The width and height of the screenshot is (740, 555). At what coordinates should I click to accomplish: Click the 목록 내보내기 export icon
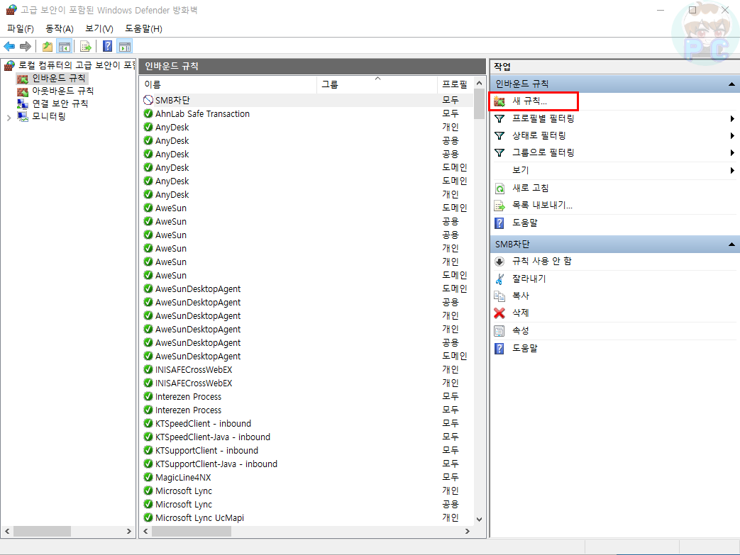pyautogui.click(x=499, y=206)
